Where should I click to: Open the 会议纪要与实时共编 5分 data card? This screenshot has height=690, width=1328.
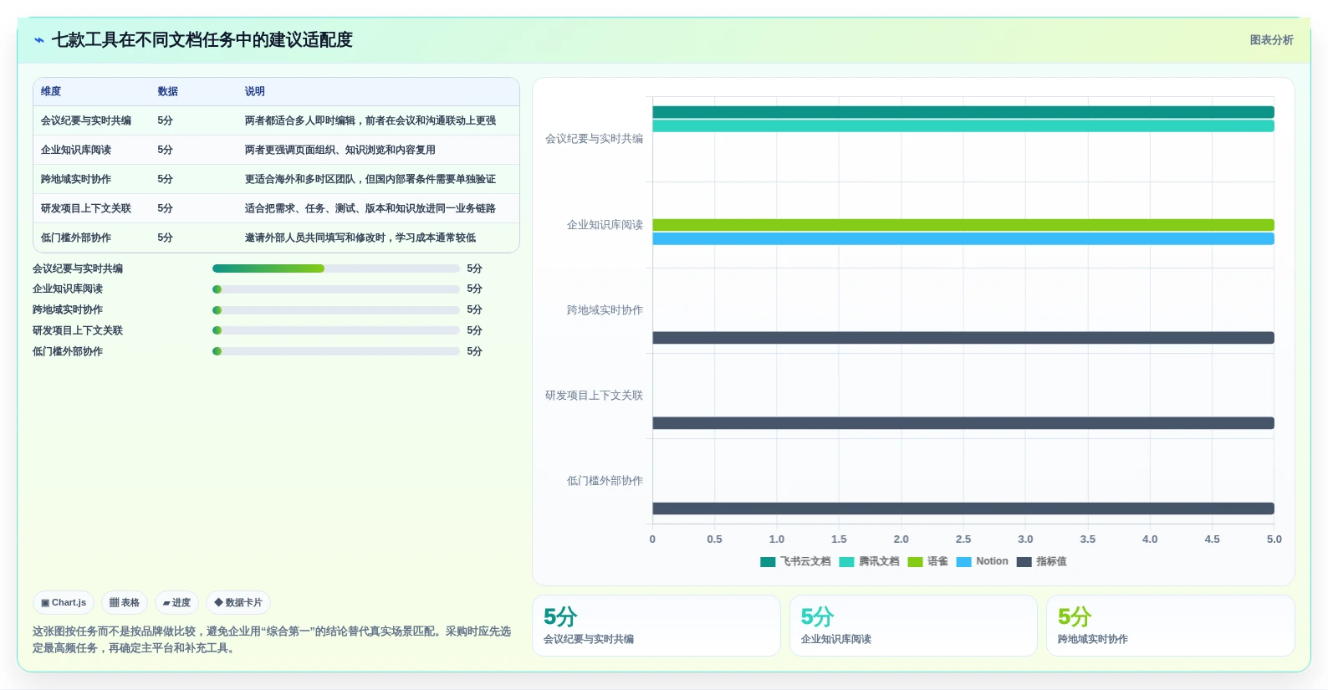coord(656,626)
